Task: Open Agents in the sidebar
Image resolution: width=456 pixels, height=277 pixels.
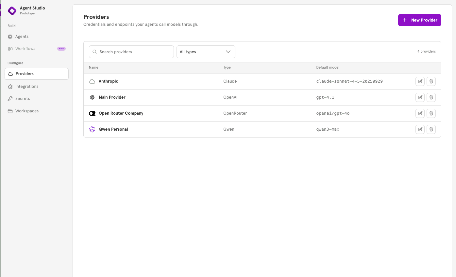Action: click(37, 37)
